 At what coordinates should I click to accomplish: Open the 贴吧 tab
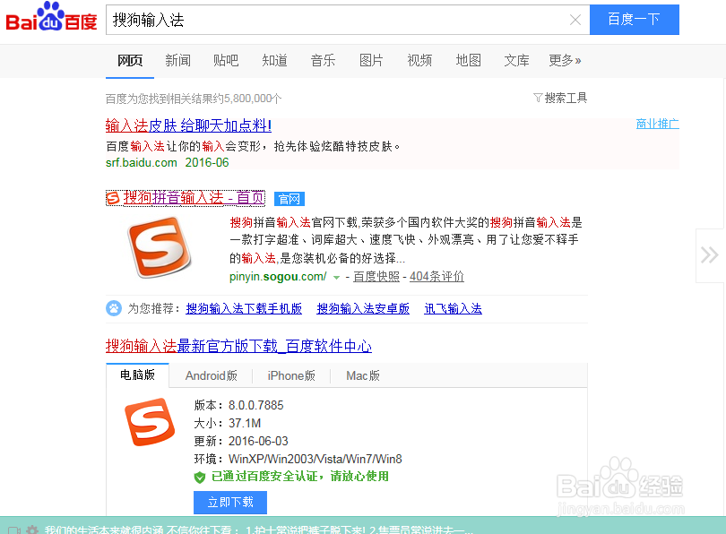(226, 61)
